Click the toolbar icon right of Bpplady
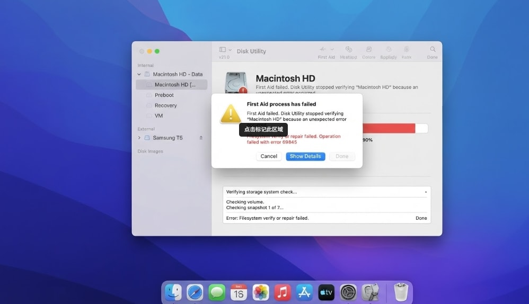Viewport: 529px width, 304px height. [407, 49]
